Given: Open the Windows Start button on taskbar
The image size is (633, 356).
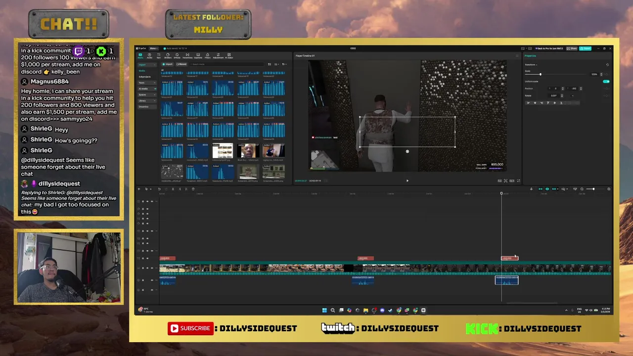Looking at the screenshot, I should 324,311.
